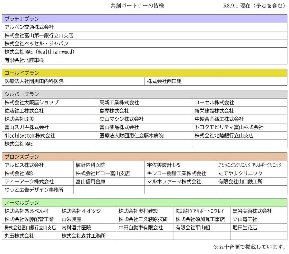Click 有限会社平山組 cell
Image resolution: width=289 pixels, height=254 pixels.
coord(202,228)
